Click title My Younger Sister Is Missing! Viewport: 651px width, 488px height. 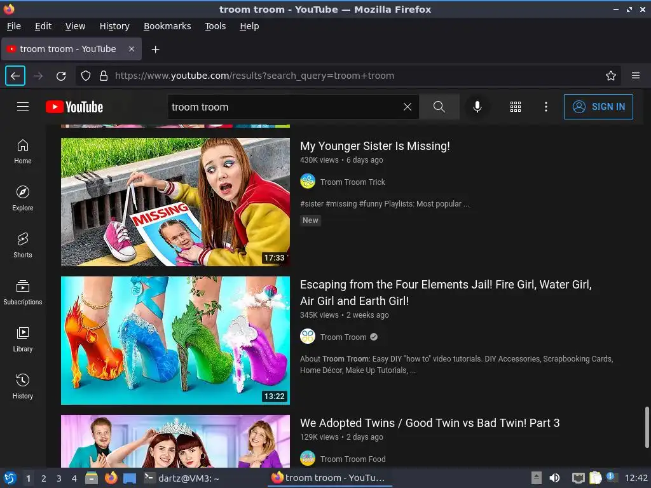point(375,146)
